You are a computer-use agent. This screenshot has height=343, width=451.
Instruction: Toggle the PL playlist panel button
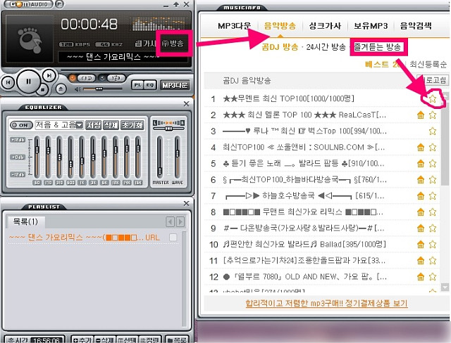137,85
